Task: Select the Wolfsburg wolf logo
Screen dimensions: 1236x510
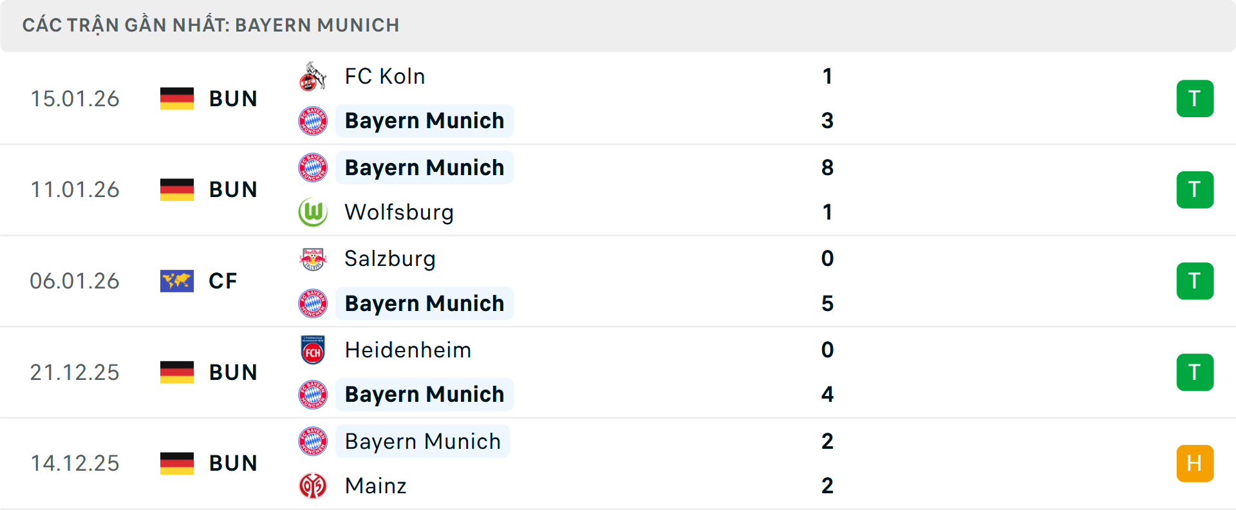Action: point(313,212)
